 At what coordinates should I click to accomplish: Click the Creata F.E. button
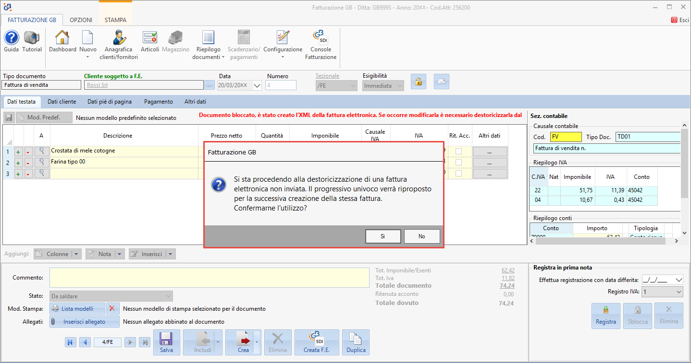coord(317,342)
